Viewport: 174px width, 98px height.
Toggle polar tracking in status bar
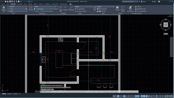(x=129, y=96)
